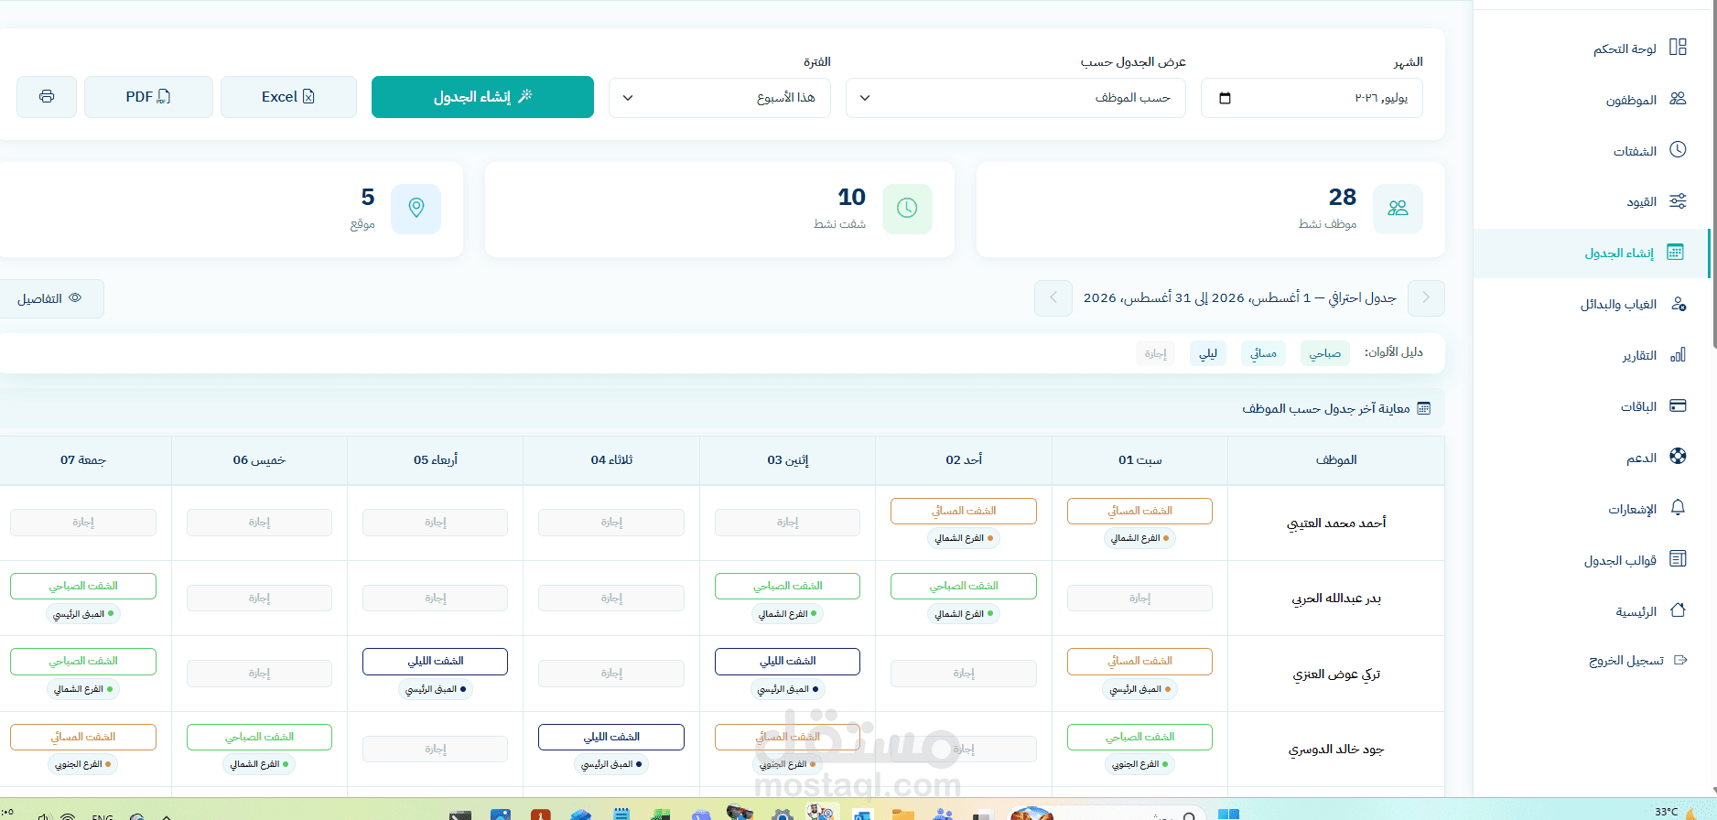Open the الموظفون employees icon in sidebar
1717x820 pixels.
(x=1678, y=99)
